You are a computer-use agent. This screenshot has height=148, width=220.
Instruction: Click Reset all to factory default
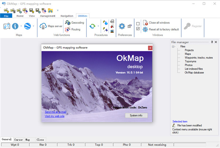(145, 29)
